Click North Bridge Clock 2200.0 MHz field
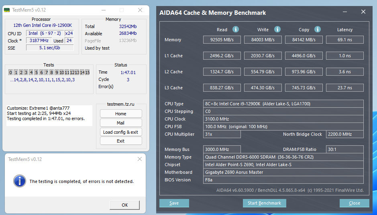The image size is (377, 215). click(345, 134)
